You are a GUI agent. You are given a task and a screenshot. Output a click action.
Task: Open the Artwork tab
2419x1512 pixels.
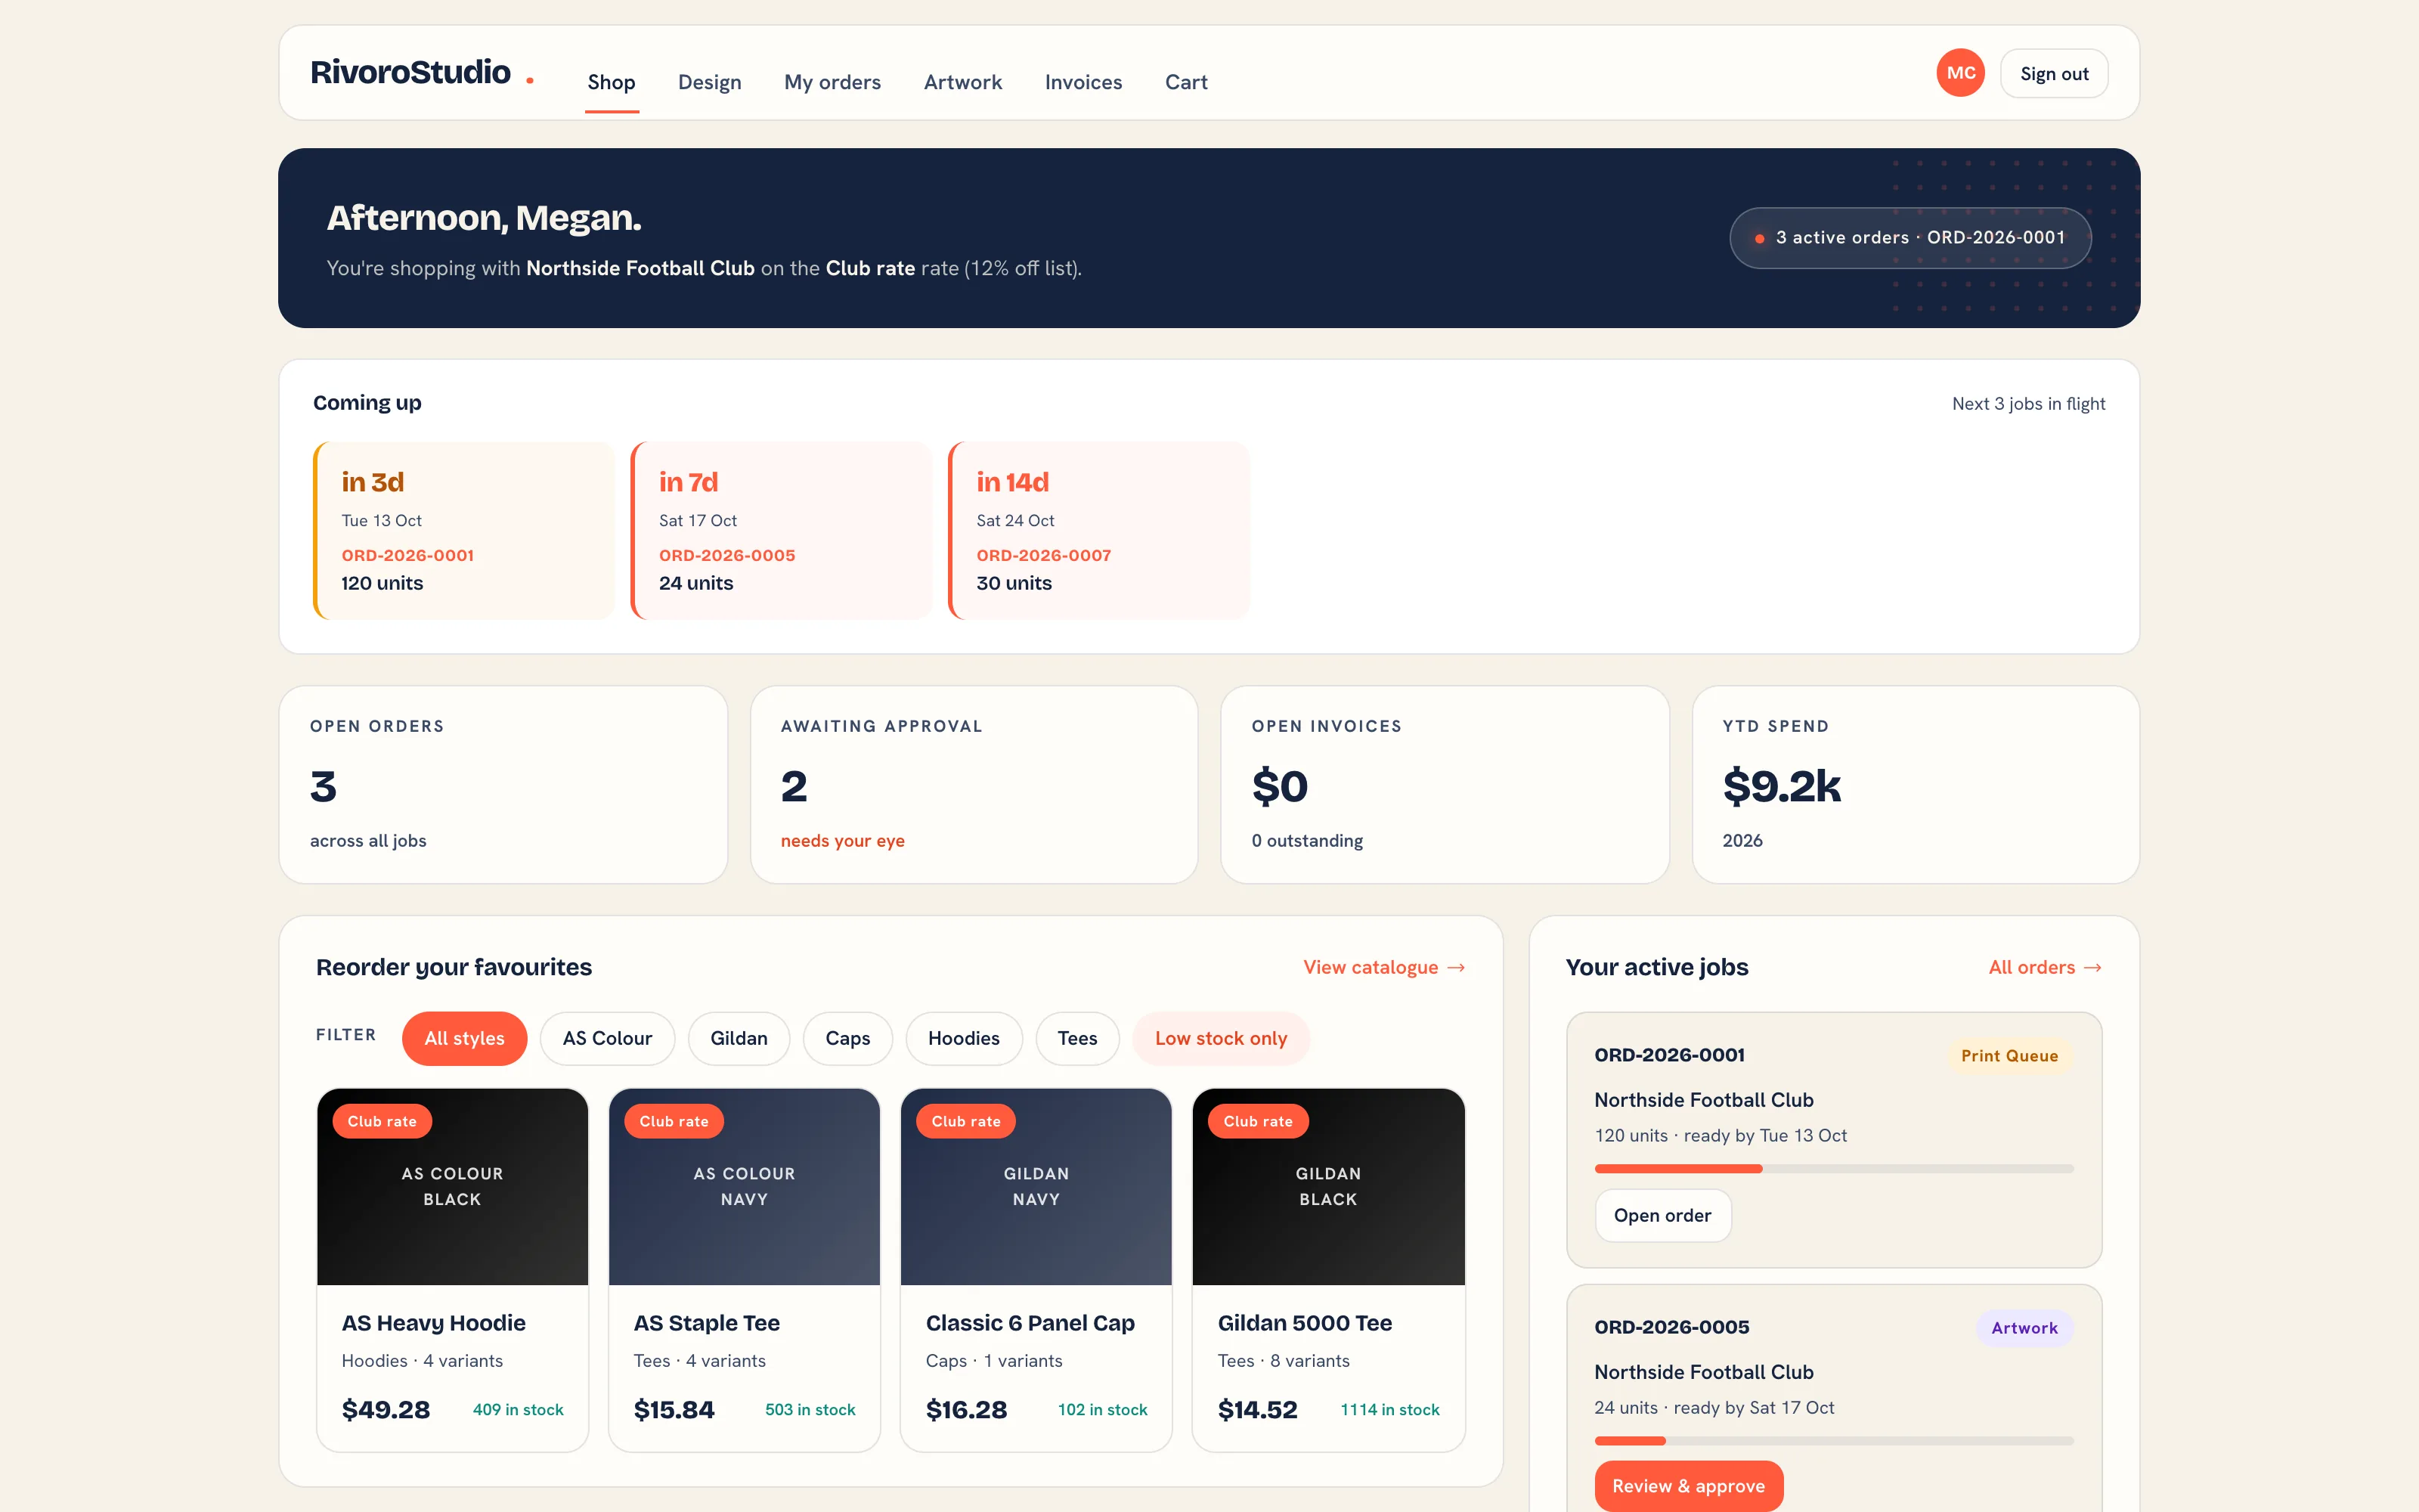pos(962,82)
